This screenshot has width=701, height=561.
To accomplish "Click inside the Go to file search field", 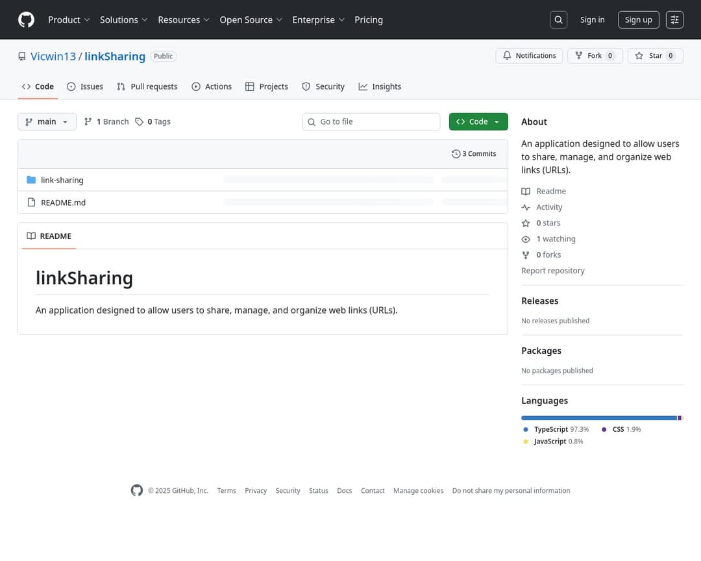I will point(371,121).
